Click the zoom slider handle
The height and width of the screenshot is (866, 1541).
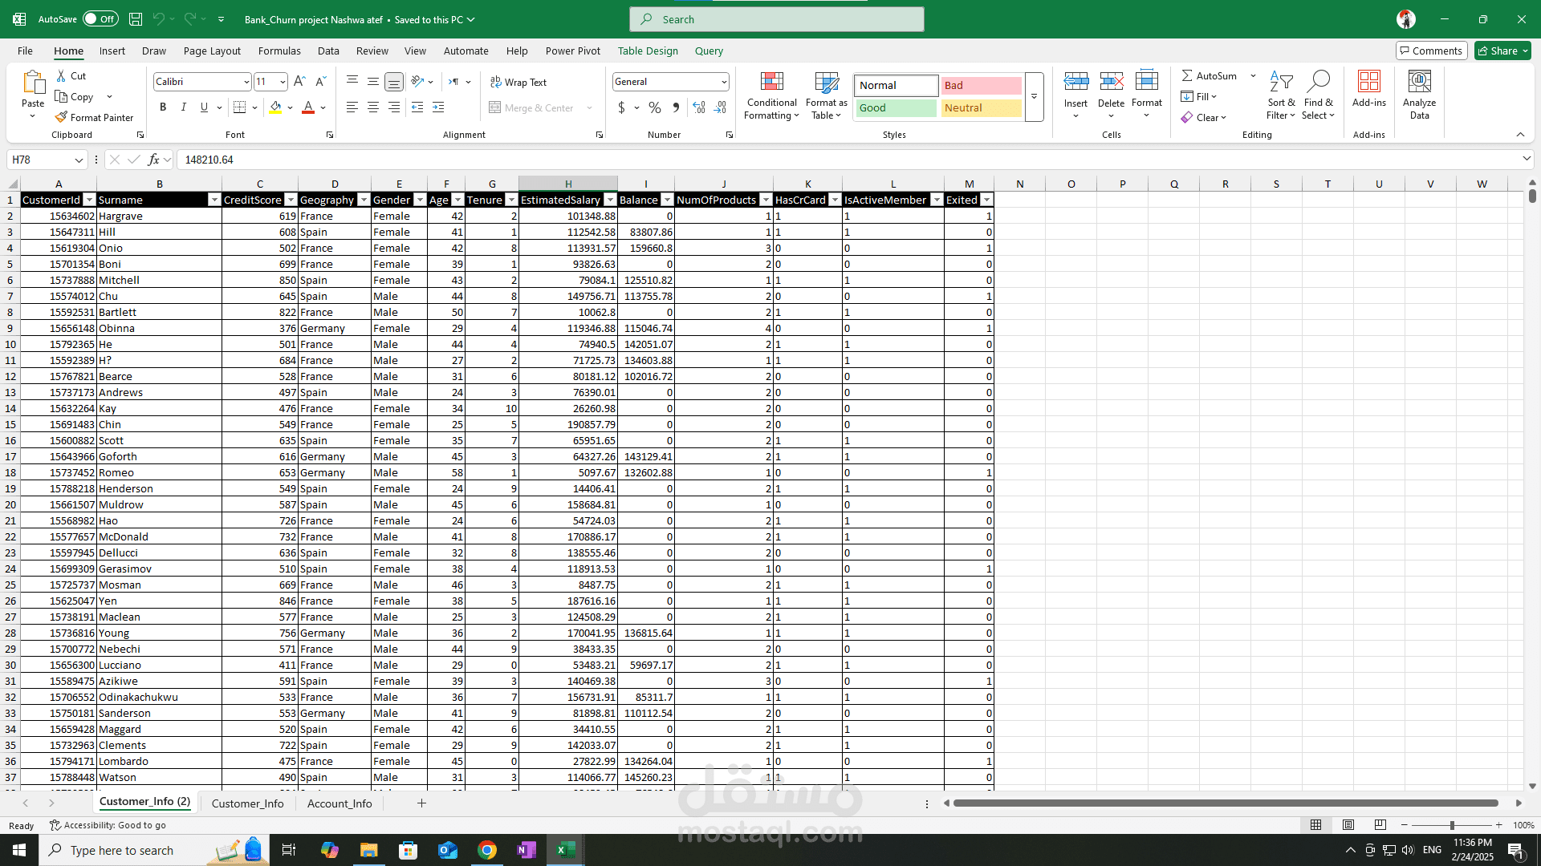click(x=1451, y=825)
